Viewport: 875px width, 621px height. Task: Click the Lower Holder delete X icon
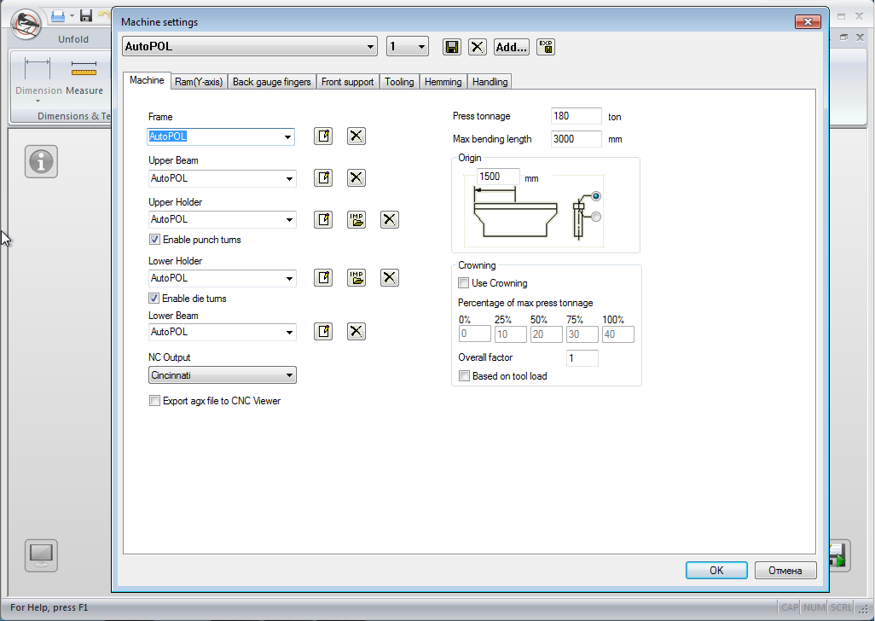pyautogui.click(x=389, y=278)
